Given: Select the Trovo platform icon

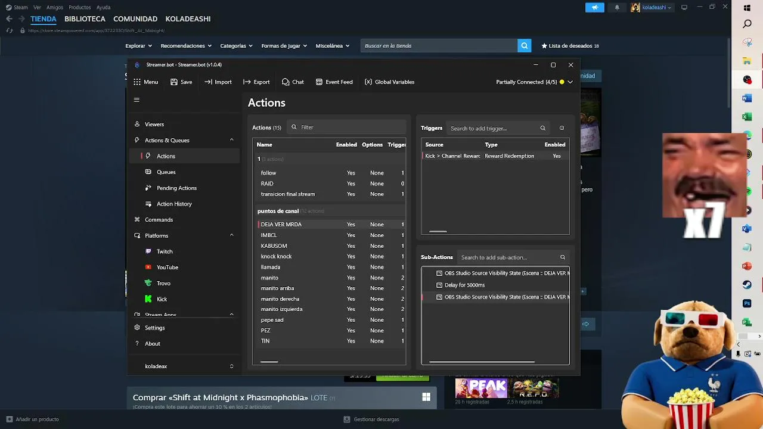Looking at the screenshot, I should [x=148, y=283].
